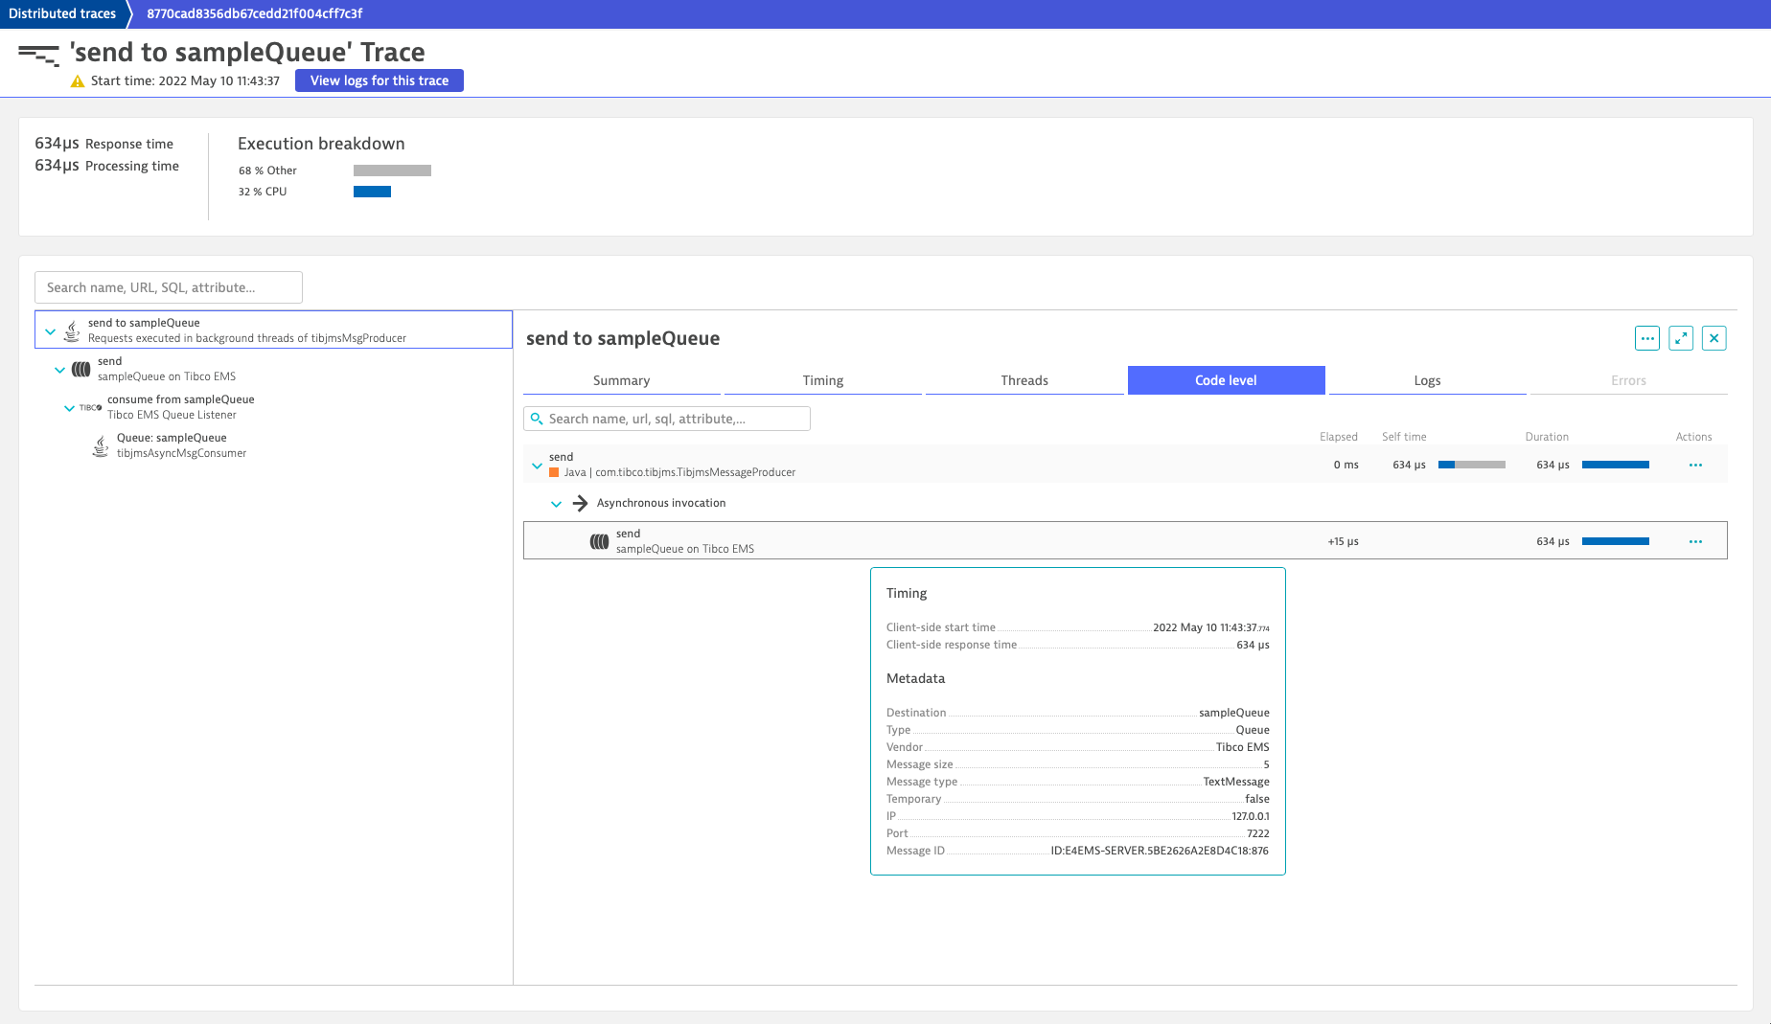Collapse the send TibjmsMessageProducer code-level row
The height and width of the screenshot is (1024, 1771).
537,466
